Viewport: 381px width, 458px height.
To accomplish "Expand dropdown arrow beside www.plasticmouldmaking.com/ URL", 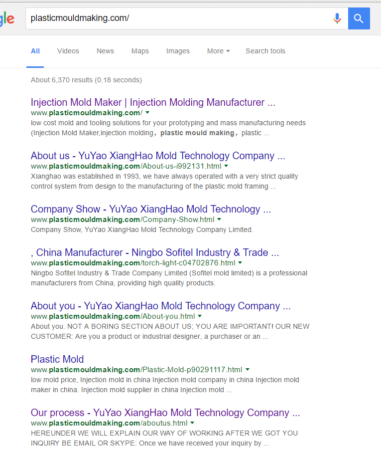I will tap(147, 112).
